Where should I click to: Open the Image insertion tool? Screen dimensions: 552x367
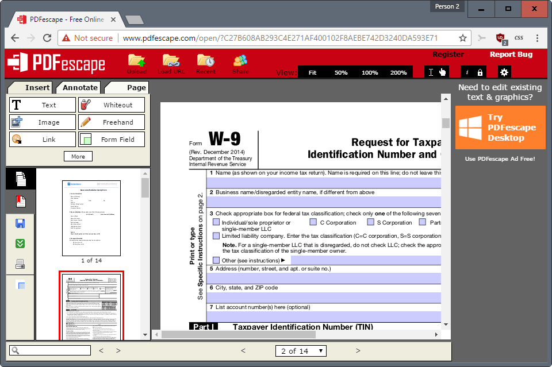[x=42, y=122]
